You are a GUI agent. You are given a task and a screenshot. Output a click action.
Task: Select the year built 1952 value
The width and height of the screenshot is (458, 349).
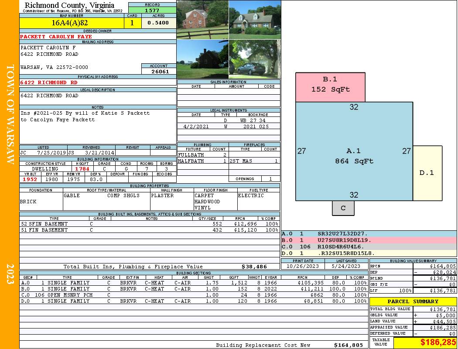pos(30,179)
